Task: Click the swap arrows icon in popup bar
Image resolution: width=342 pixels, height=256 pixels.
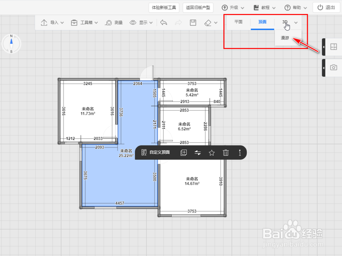Action: click(198, 153)
